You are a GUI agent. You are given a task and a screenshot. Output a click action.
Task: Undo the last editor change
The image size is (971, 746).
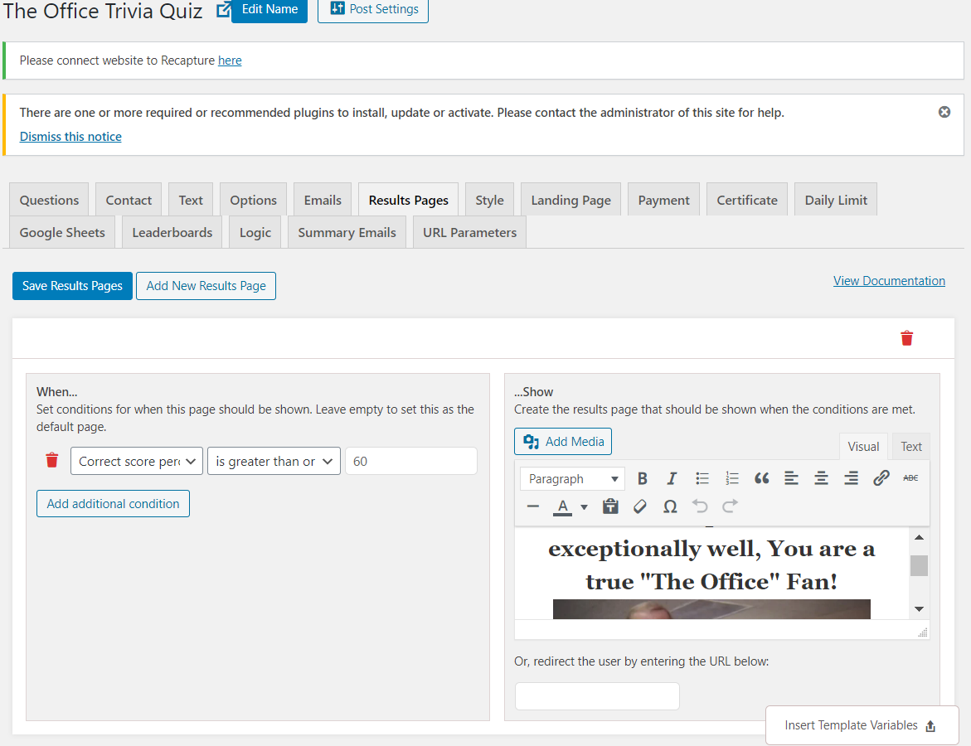tap(700, 506)
